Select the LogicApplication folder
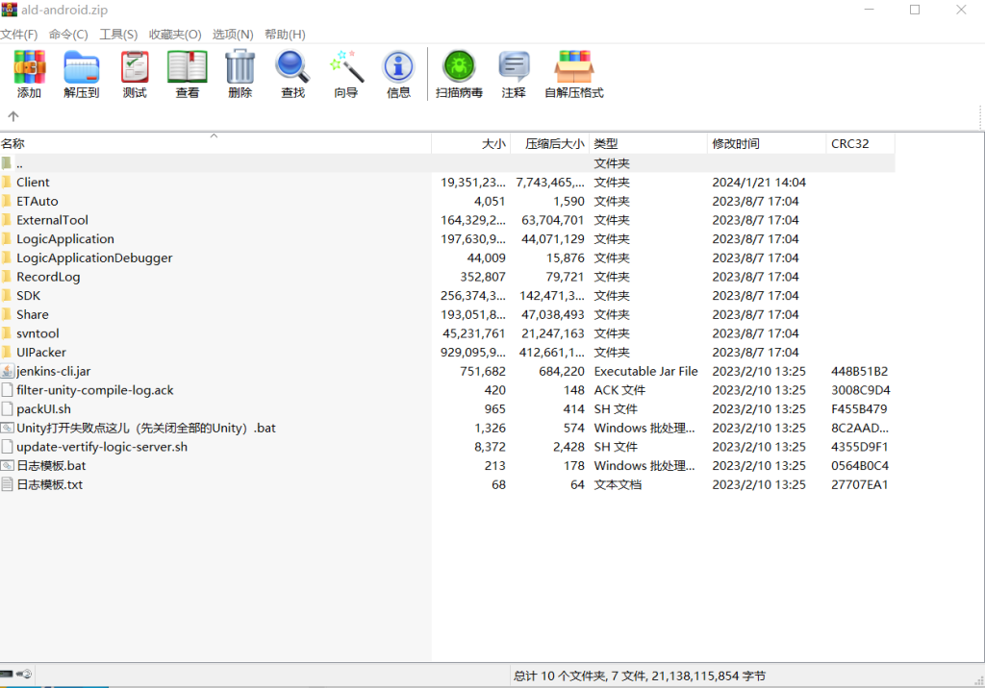This screenshot has height=688, width=985. point(64,239)
